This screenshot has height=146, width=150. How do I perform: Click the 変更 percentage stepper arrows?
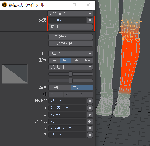pyautogui.click(x=90, y=20)
